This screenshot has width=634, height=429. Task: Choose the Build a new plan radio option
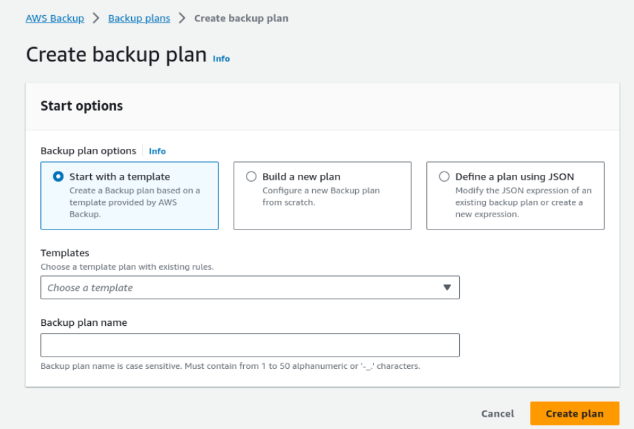point(251,177)
